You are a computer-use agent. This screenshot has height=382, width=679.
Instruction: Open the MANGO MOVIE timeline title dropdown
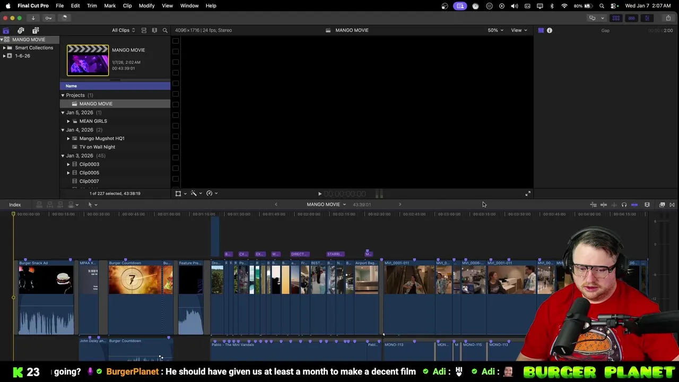pos(326,204)
